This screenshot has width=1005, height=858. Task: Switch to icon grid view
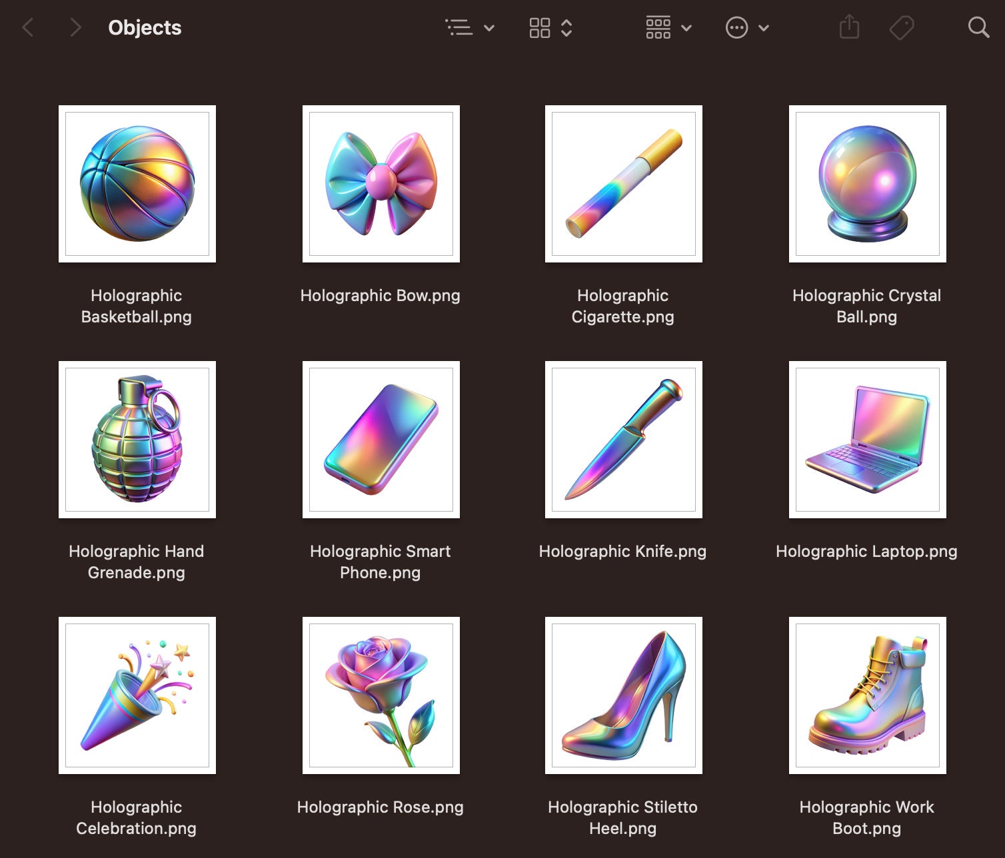point(540,27)
